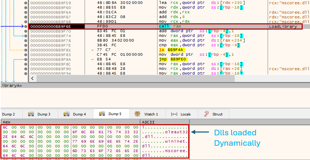Toggle breakpoint dot at address 0000000000BB9F64
Screen dimensions: 310x160
point(26,13)
